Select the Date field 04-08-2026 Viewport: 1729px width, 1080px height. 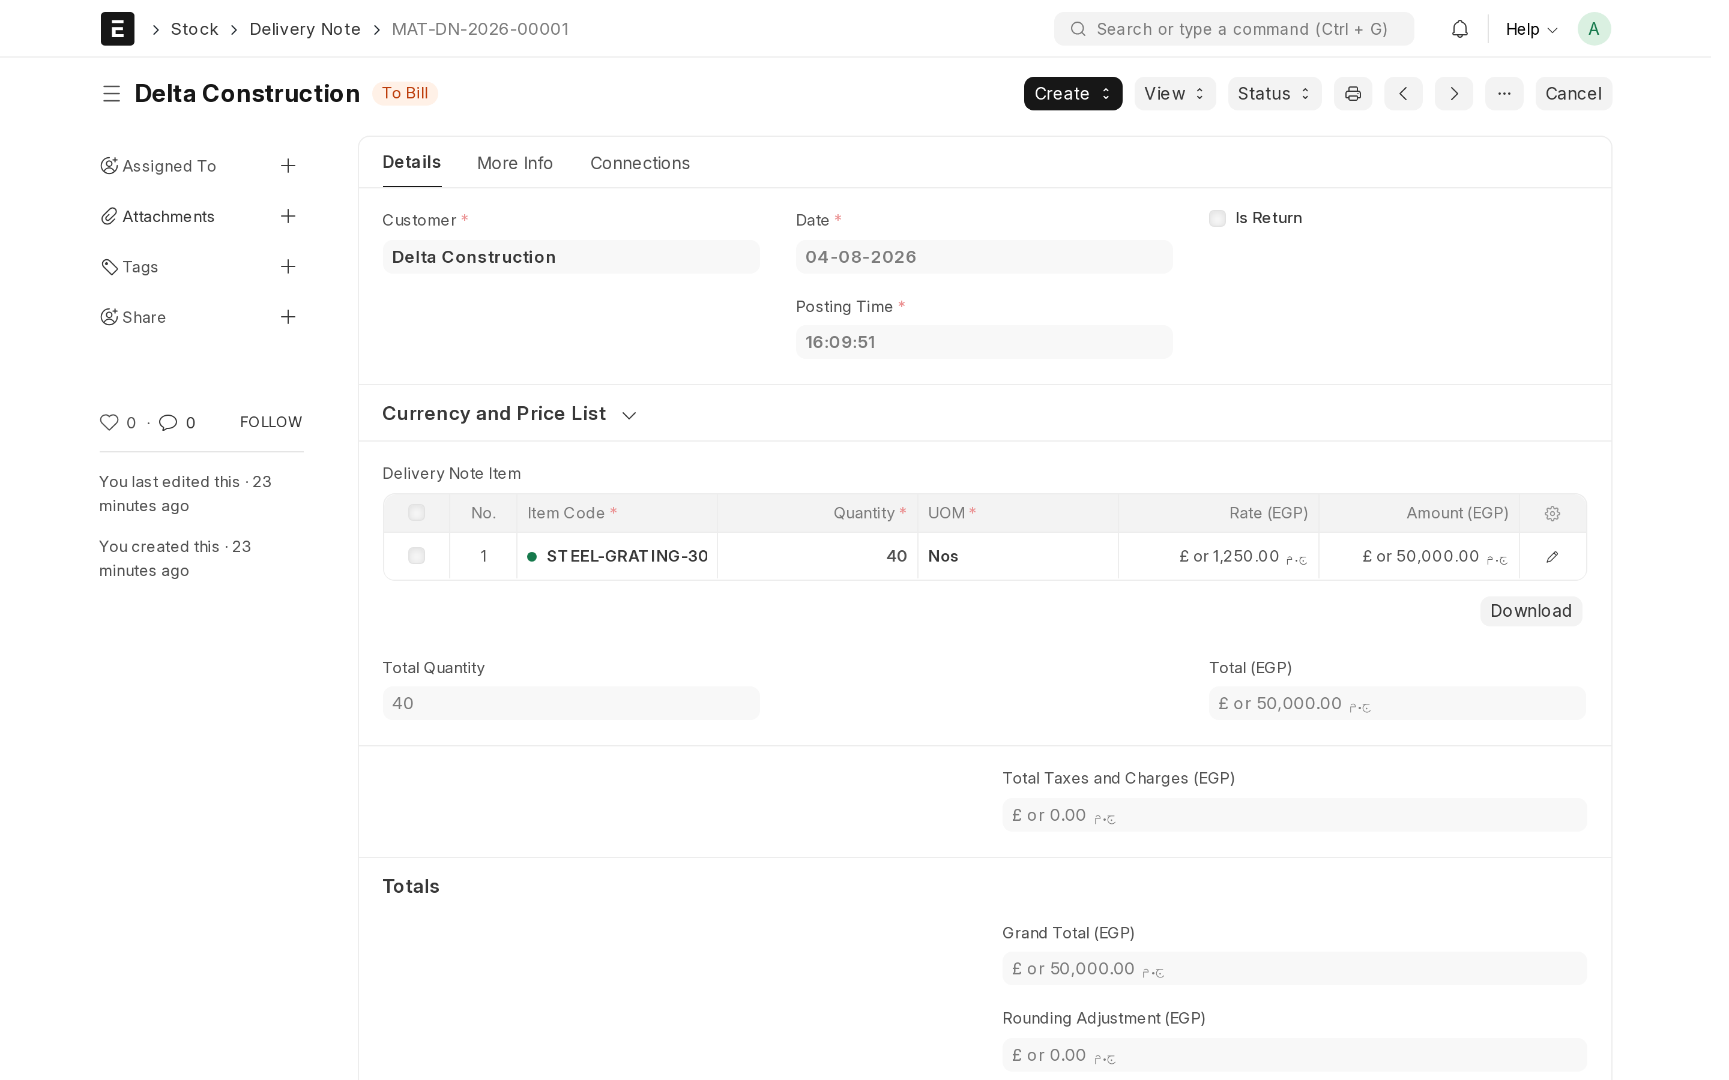pyautogui.click(x=983, y=257)
